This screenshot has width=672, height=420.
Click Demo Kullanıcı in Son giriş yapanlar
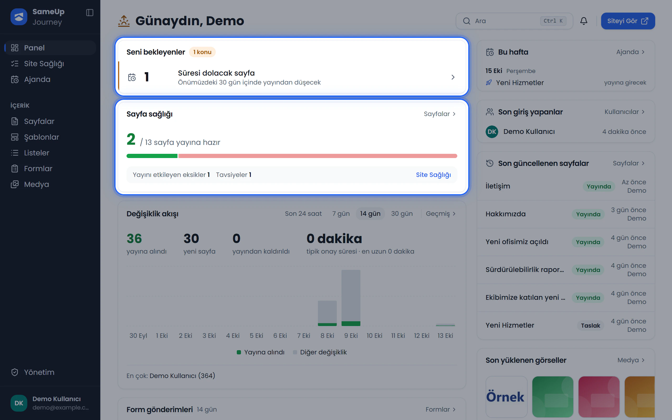coord(529,132)
